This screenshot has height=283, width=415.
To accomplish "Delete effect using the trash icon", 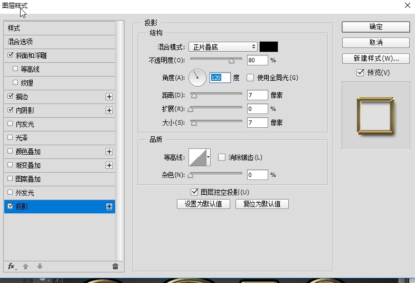I will click(115, 266).
